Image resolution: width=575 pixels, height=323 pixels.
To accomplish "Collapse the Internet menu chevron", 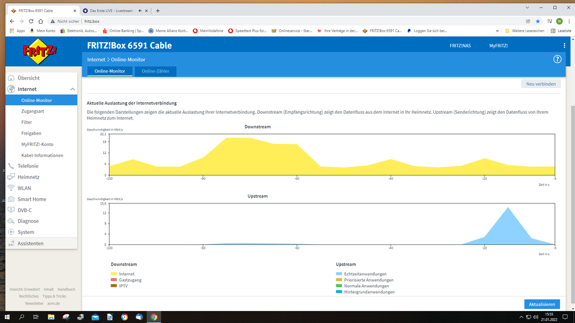I will tap(73, 89).
